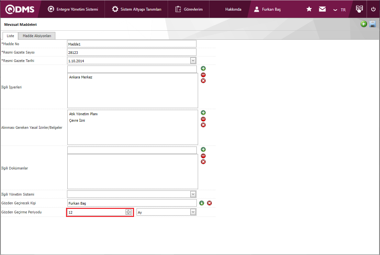The image size is (380, 255).
Task: Save with the blue floppy disk icon
Action: [x=373, y=24]
